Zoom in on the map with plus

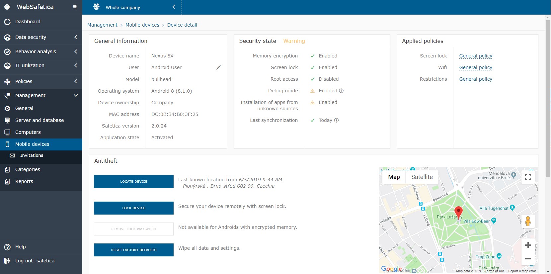(x=528, y=245)
